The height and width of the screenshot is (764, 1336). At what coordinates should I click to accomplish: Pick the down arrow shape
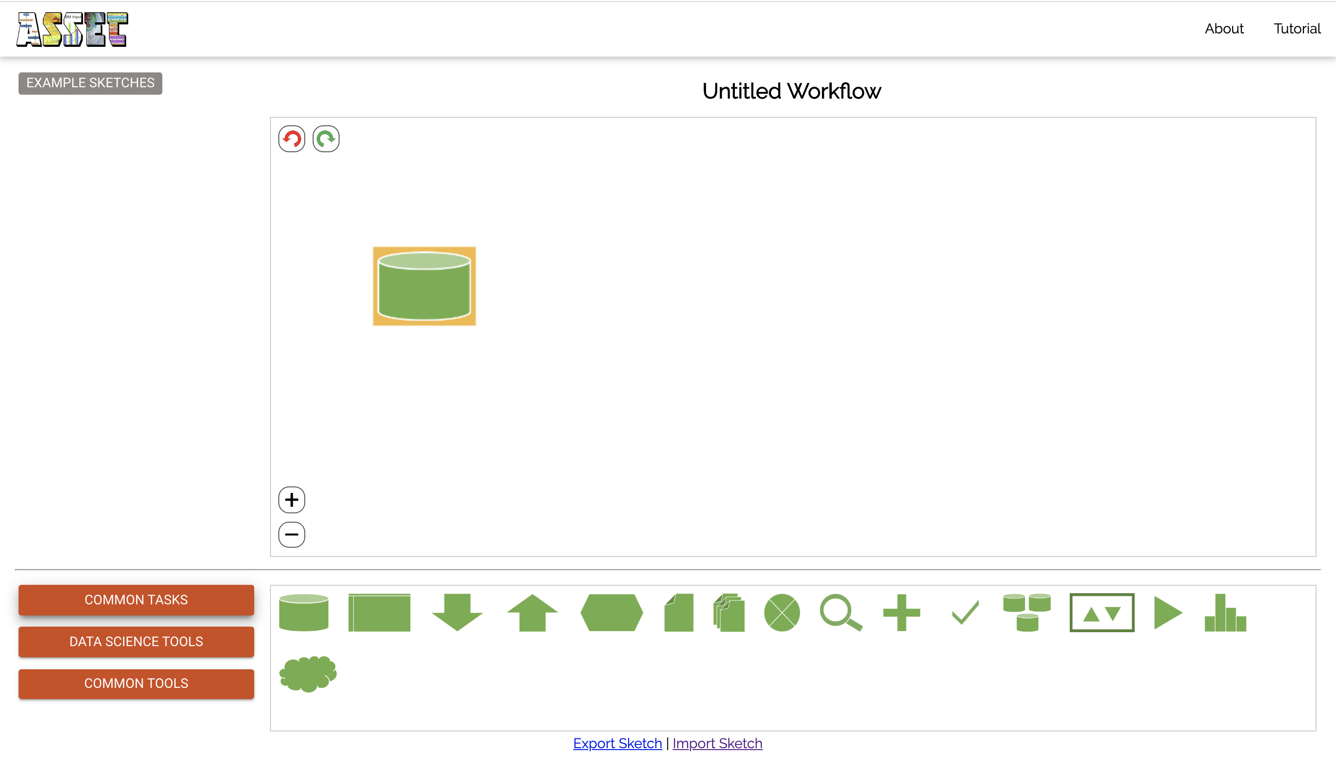click(x=456, y=612)
